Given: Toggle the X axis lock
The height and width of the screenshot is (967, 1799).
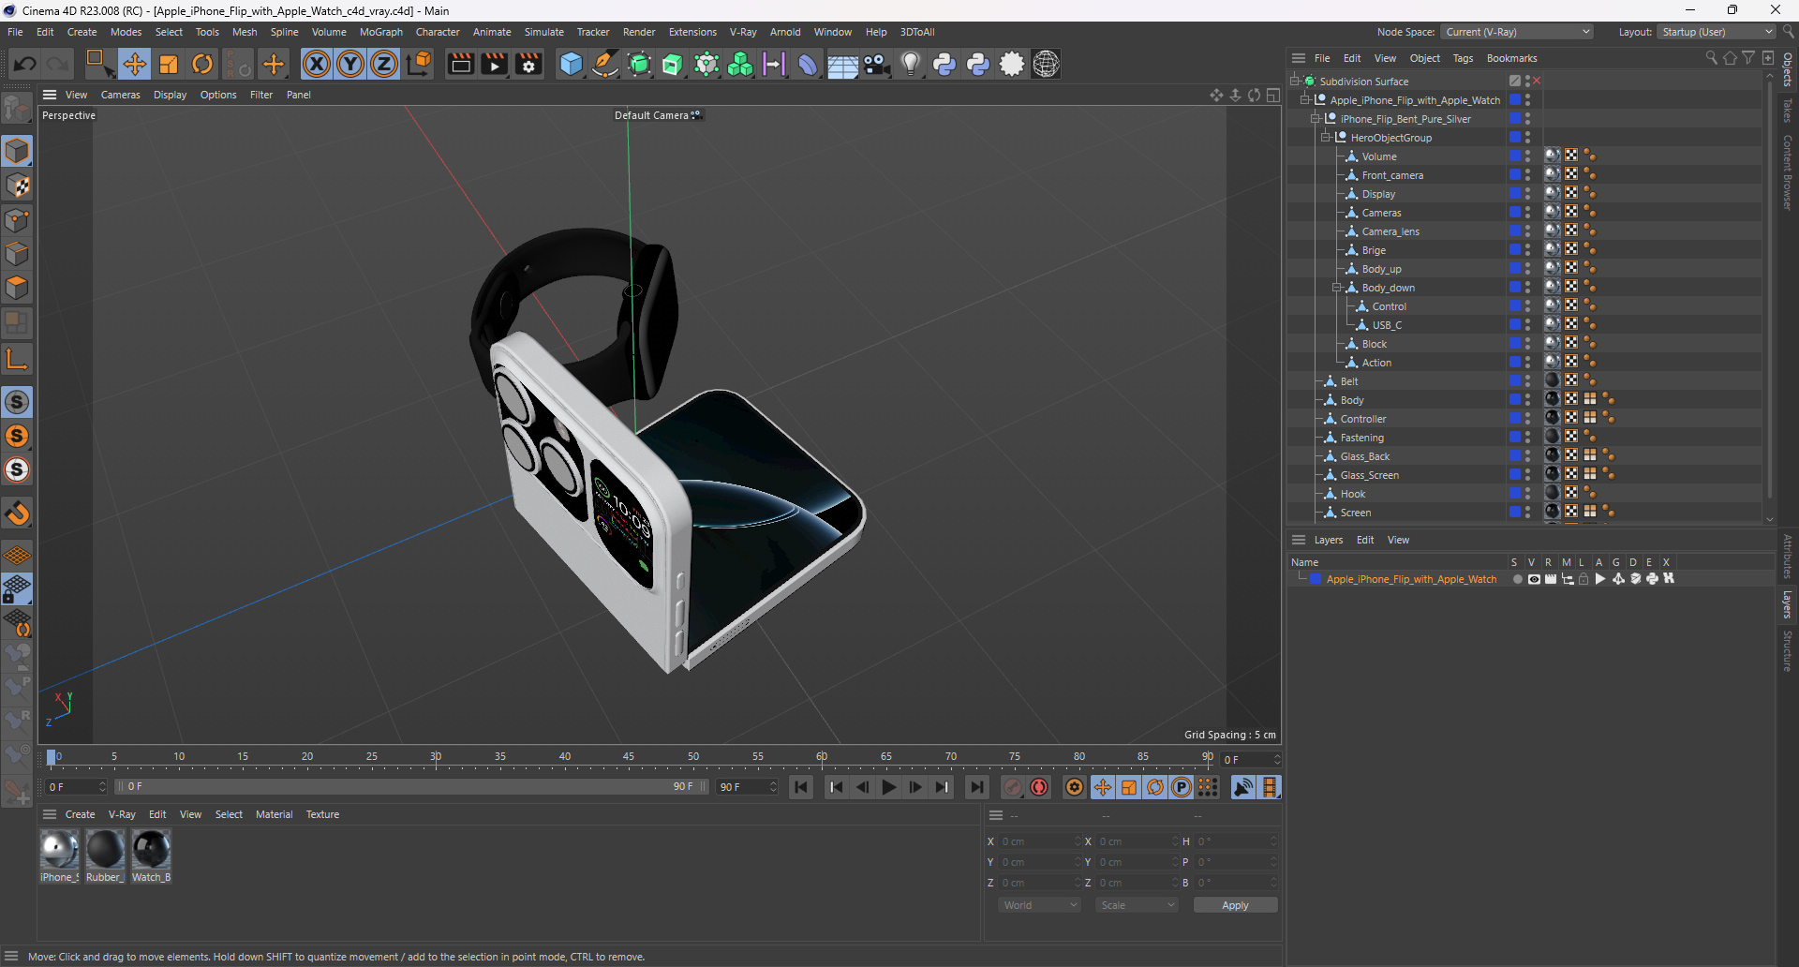Looking at the screenshot, I should (317, 64).
